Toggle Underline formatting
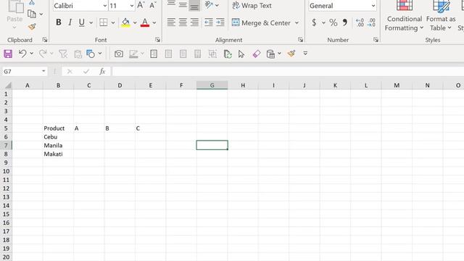This screenshot has height=261, width=464. coord(82,22)
